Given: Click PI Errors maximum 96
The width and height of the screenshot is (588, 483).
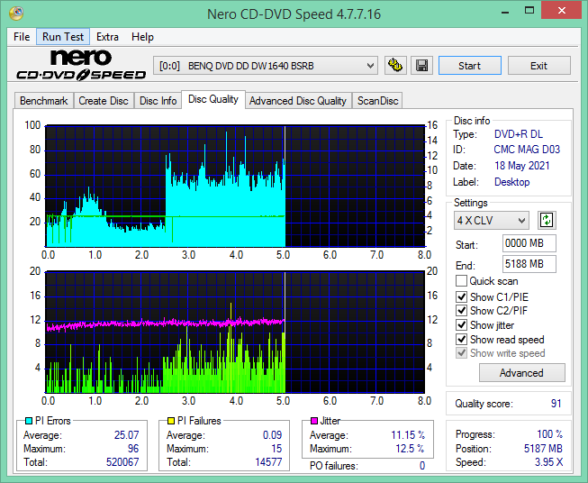Looking at the screenshot, I should (133, 449).
